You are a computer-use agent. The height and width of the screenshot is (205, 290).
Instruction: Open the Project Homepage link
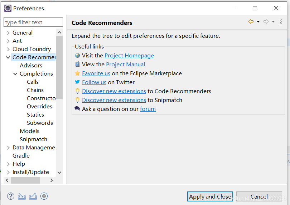(129, 56)
